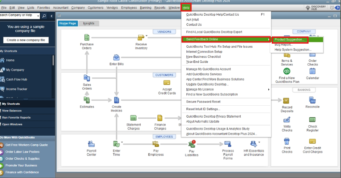This screenshot has width=341, height=178.
Task: Open Finance Charges icon
Action: (x=160, y=118)
